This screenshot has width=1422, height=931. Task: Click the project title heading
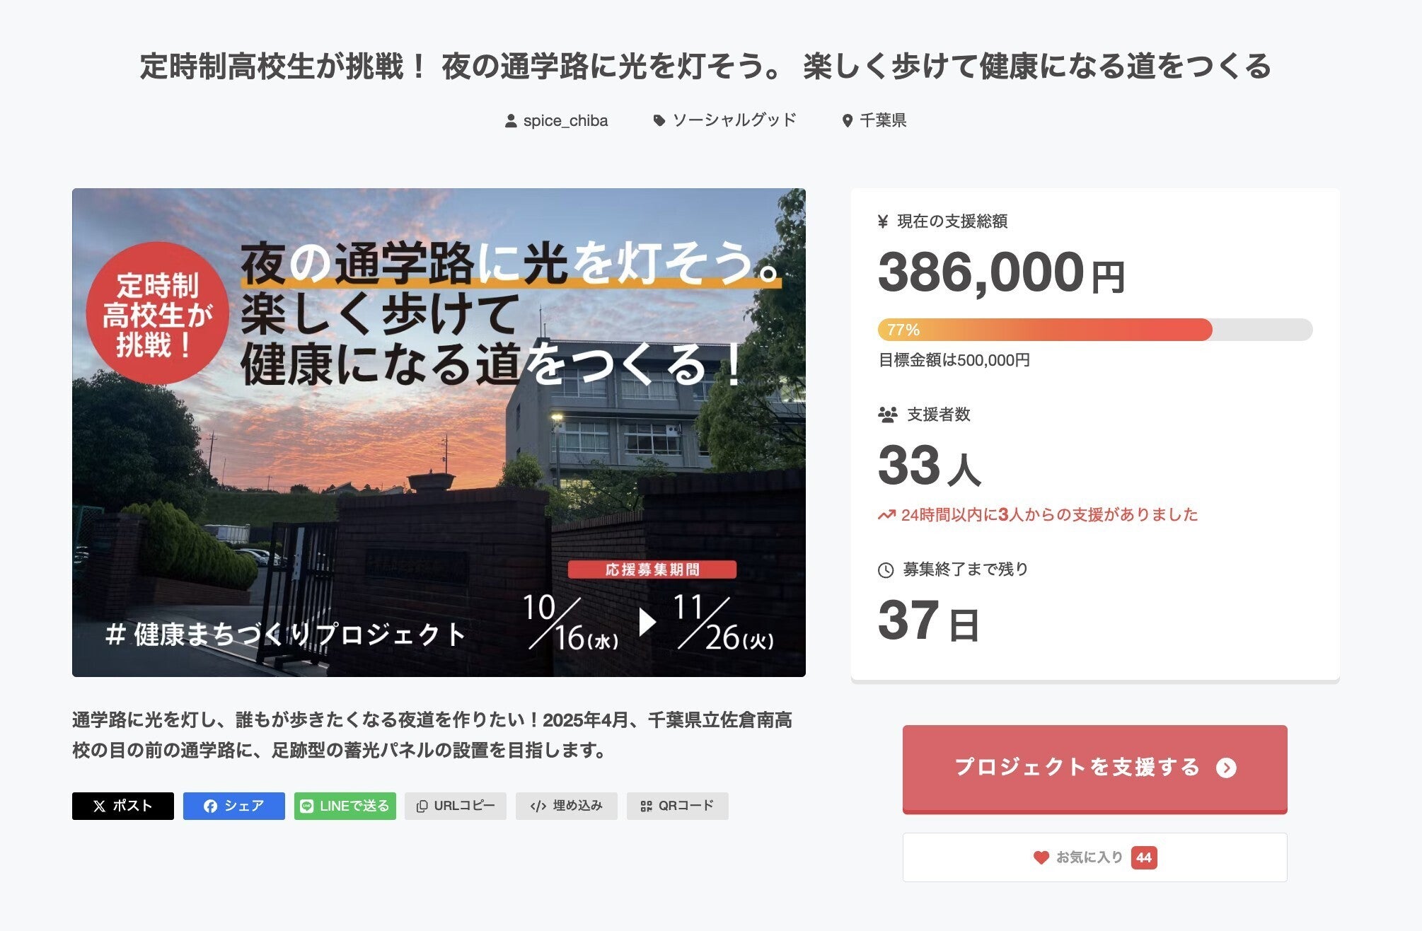click(x=705, y=66)
